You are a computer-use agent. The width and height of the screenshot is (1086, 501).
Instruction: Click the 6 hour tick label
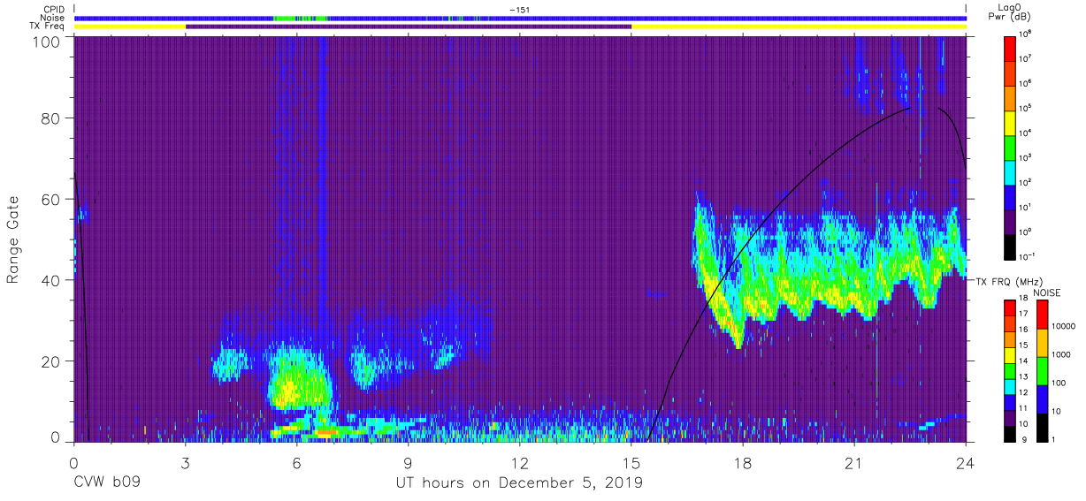297,463
